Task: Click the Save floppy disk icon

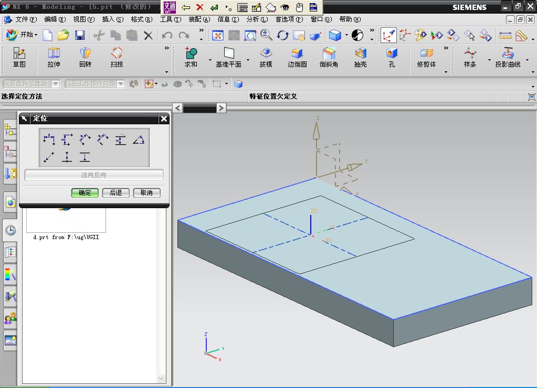Action: 80,35
